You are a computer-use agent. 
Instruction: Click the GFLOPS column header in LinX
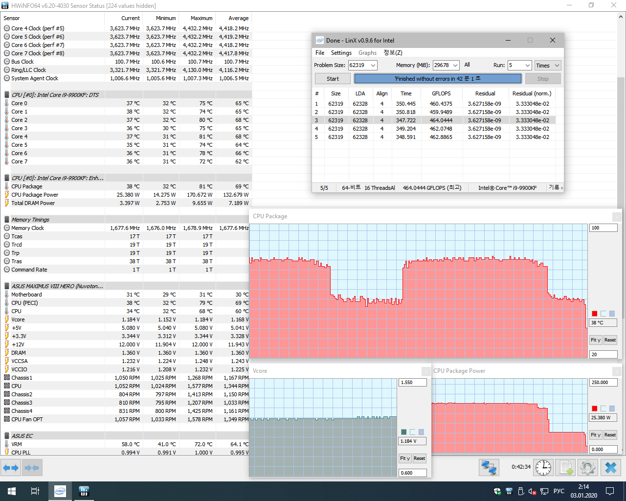441,93
